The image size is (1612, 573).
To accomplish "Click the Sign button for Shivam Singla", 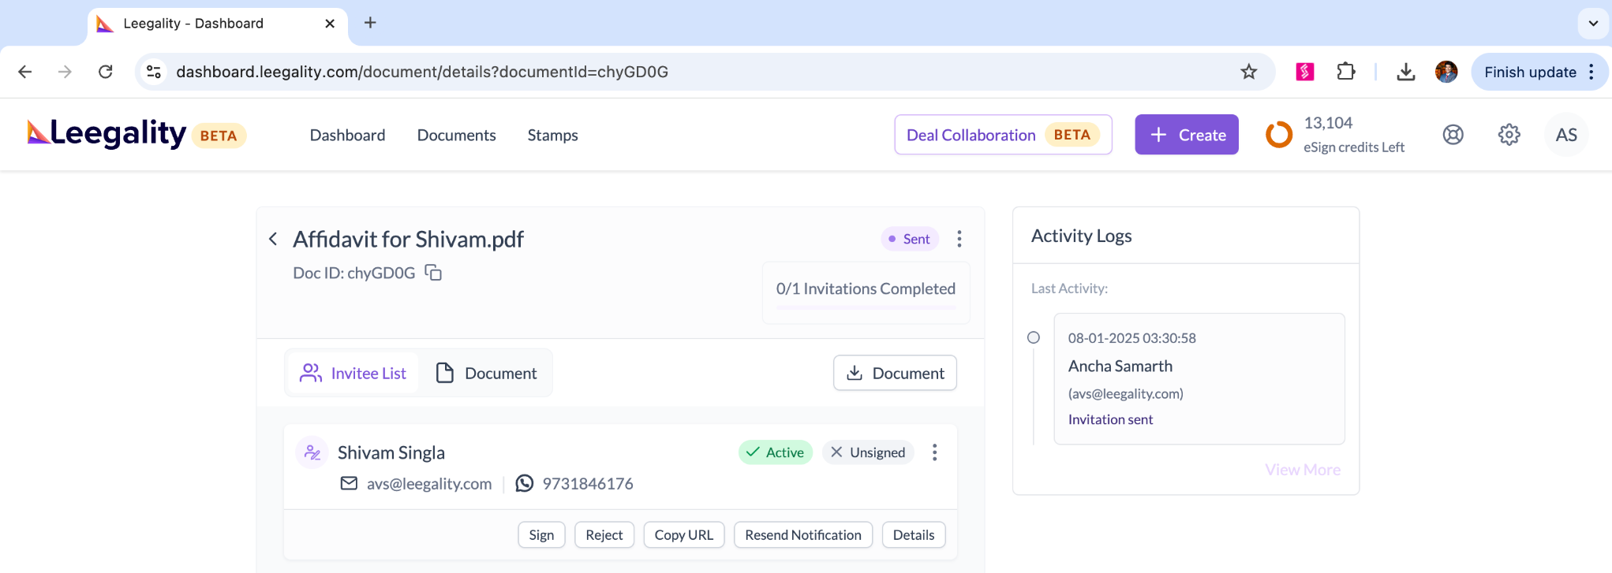I will [x=541, y=535].
